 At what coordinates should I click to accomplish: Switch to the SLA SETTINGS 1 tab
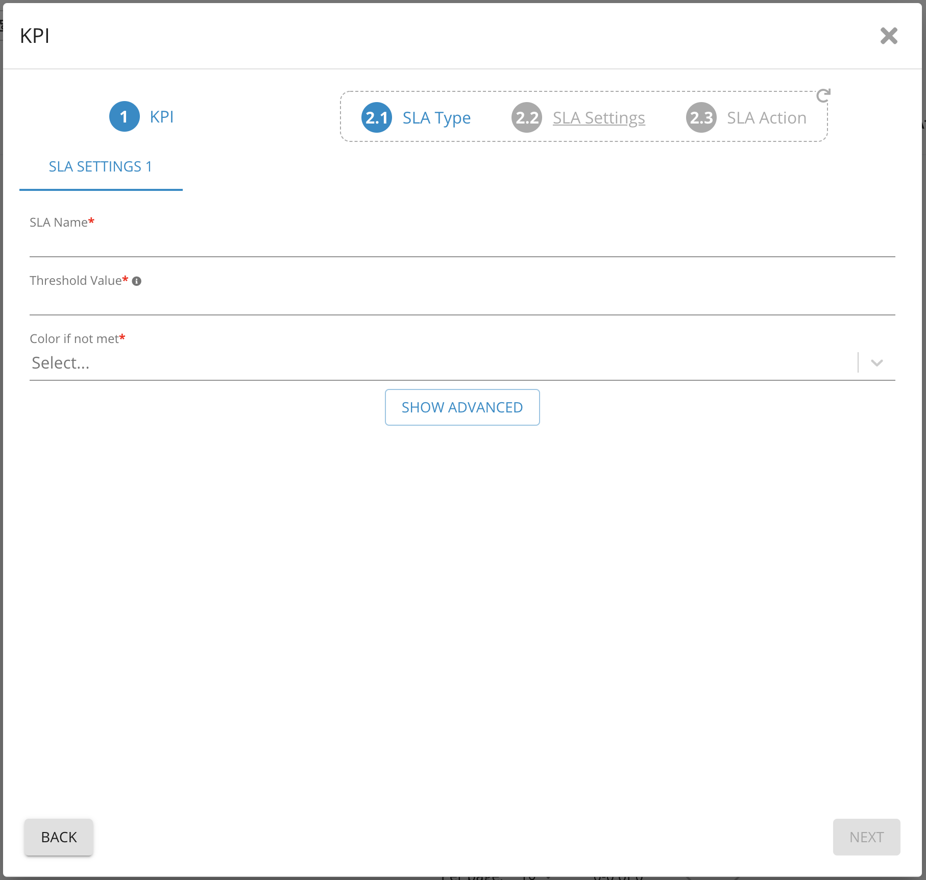coord(101,167)
